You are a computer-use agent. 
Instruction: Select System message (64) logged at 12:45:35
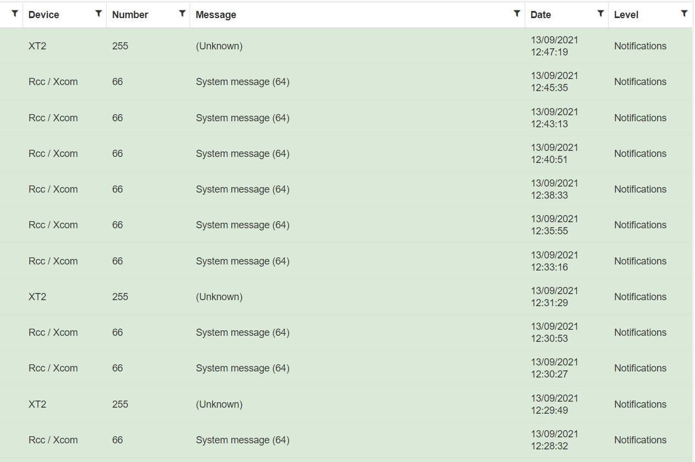coord(242,82)
